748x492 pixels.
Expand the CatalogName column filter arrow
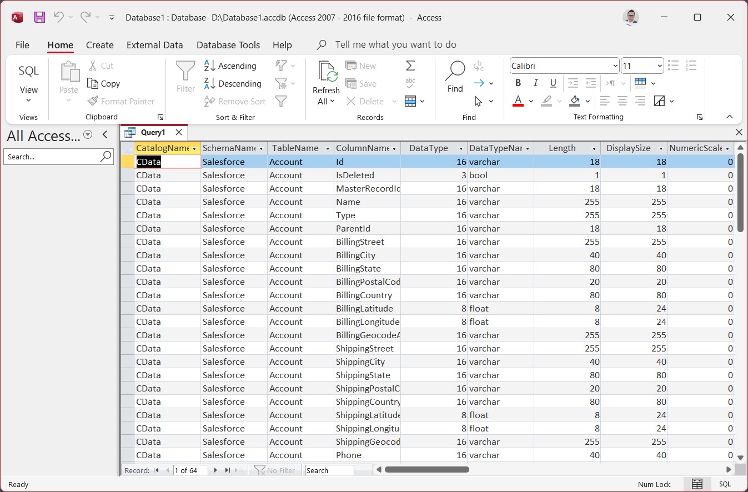tap(194, 149)
